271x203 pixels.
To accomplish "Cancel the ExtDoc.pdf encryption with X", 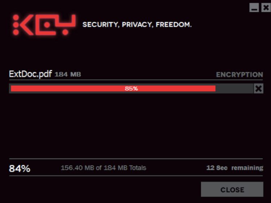I will tap(258, 89).
